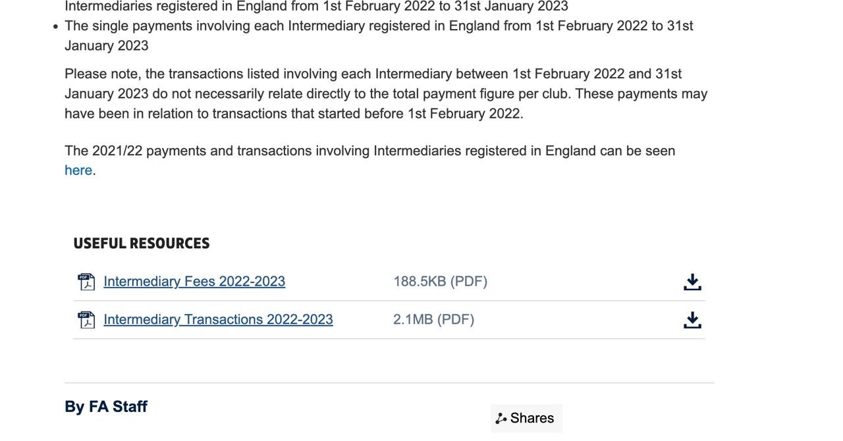Click the PDF icon beside Intermediary Fees
Screen dimensions: 843x441
[x=86, y=282]
